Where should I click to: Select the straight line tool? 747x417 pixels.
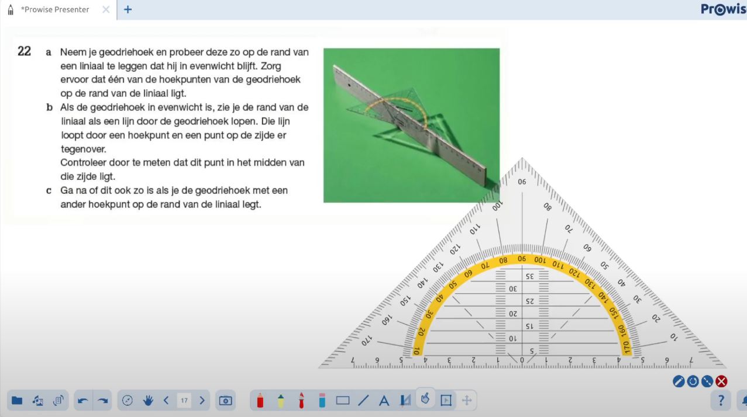[x=363, y=401]
